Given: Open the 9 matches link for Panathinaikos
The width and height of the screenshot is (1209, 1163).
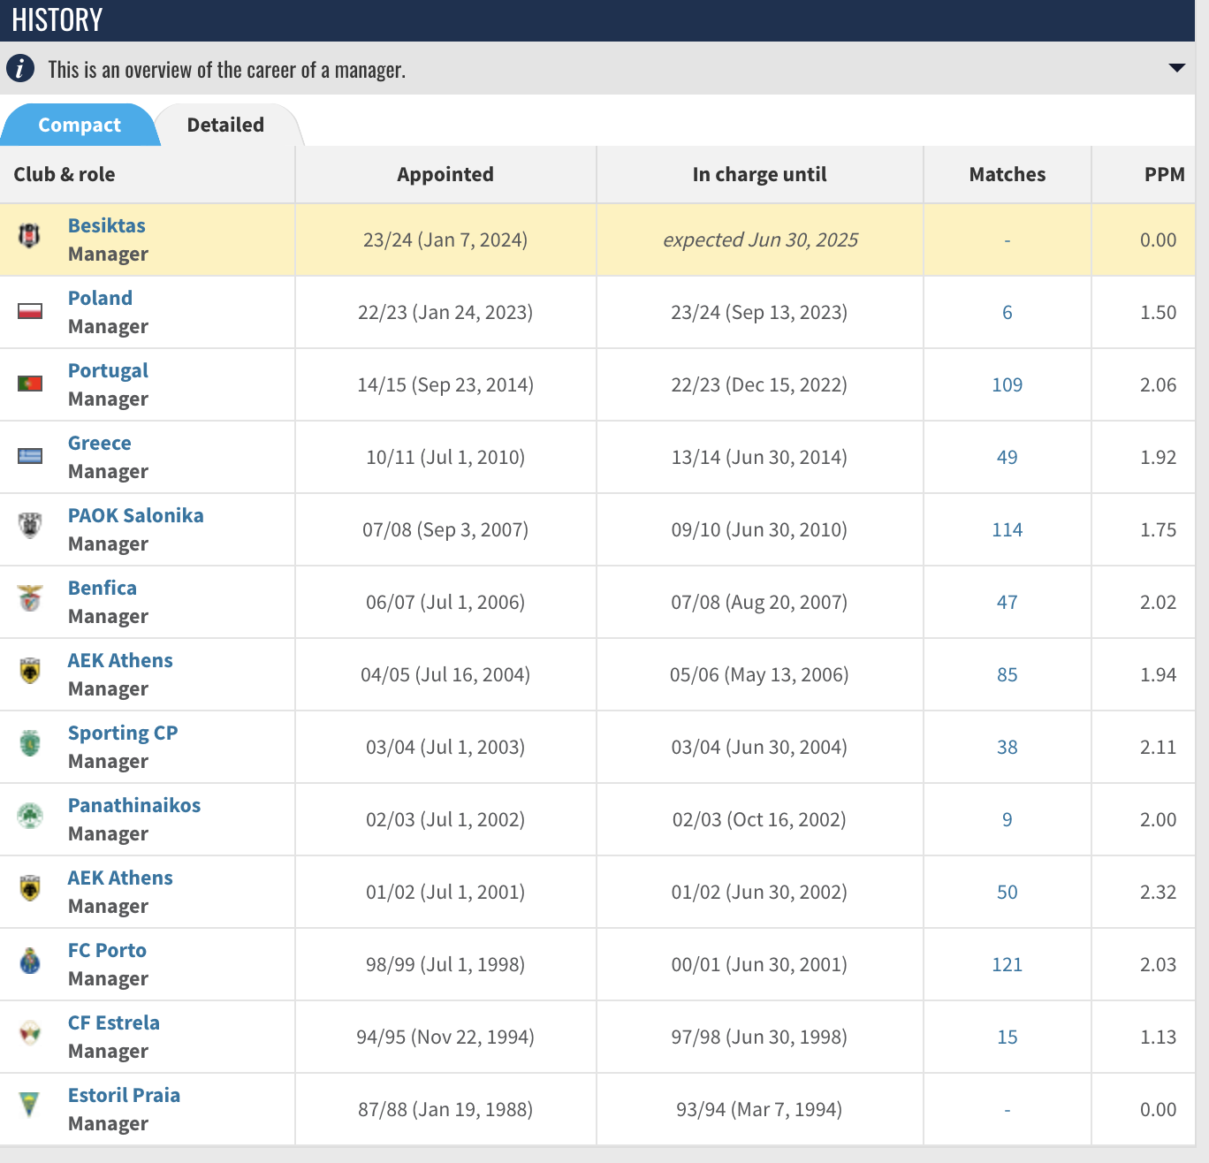Looking at the screenshot, I should click(x=1007, y=819).
